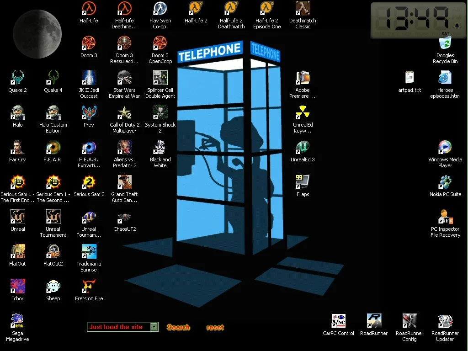Launch Grand Theft Auto San Andreas
468x351 pixels.
tap(124, 182)
